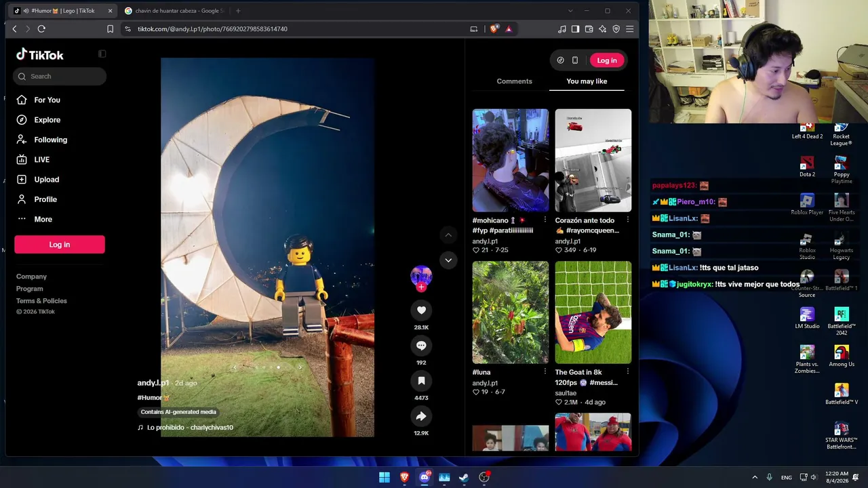Open options for the #mohicano video
868x488 pixels.
coord(545,220)
